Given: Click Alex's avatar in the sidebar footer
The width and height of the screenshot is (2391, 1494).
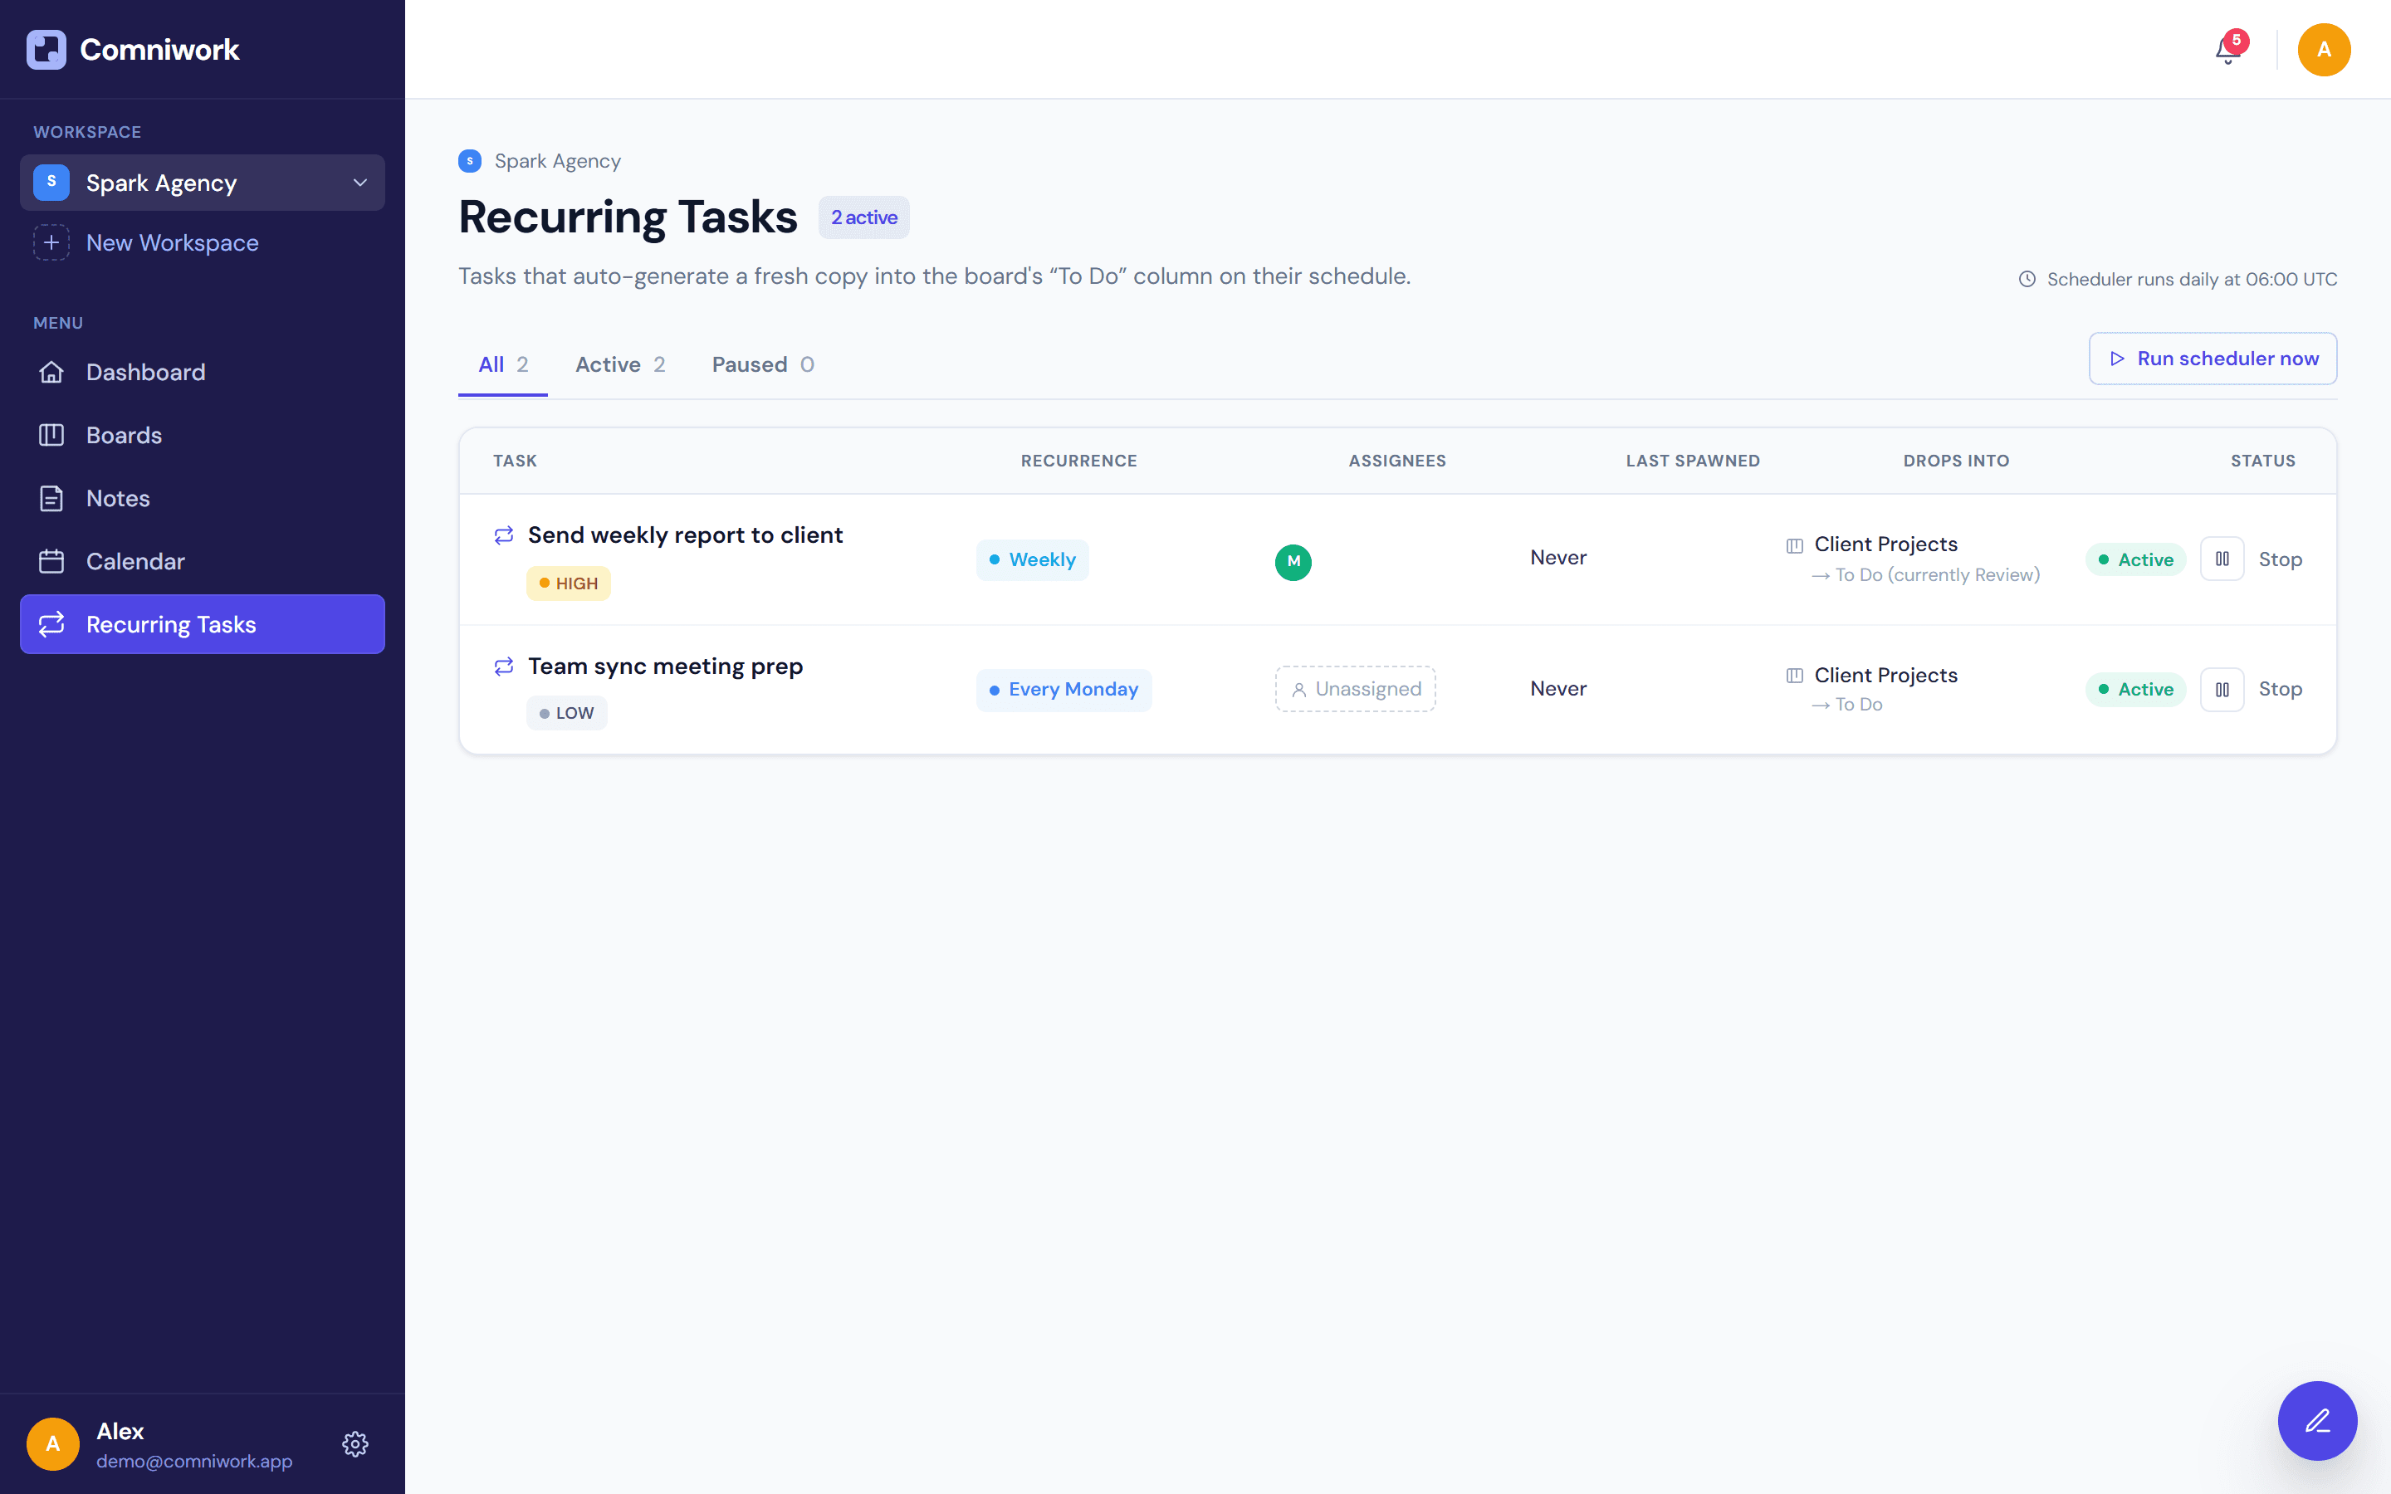Looking at the screenshot, I should [53, 1443].
